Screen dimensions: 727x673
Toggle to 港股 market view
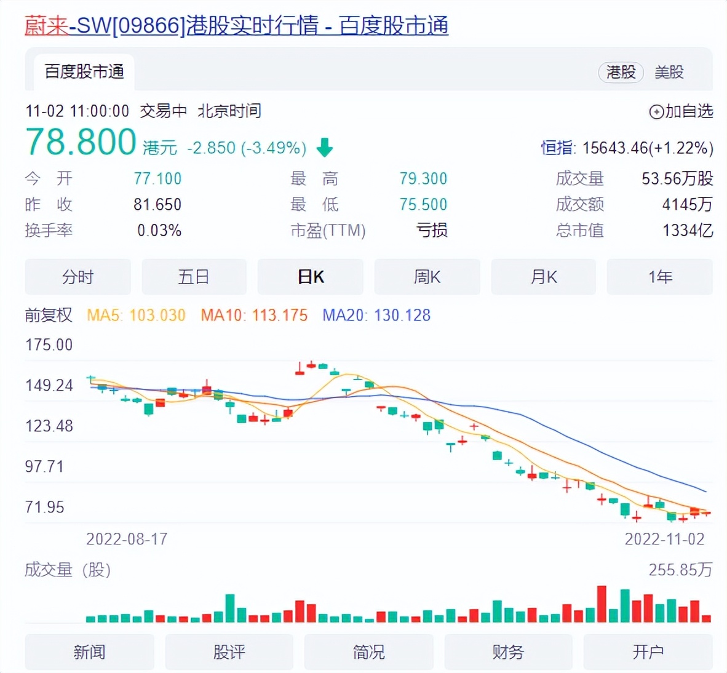pyautogui.click(x=621, y=72)
